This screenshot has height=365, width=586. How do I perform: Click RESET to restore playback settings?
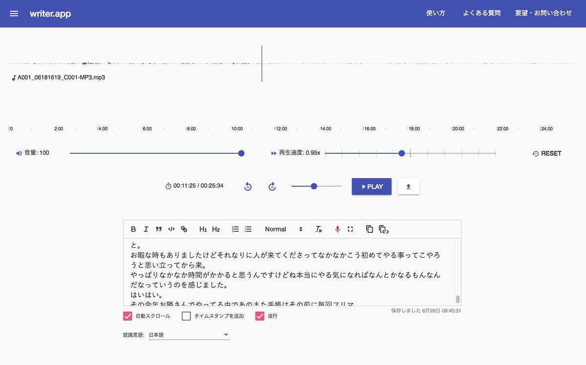click(x=547, y=153)
